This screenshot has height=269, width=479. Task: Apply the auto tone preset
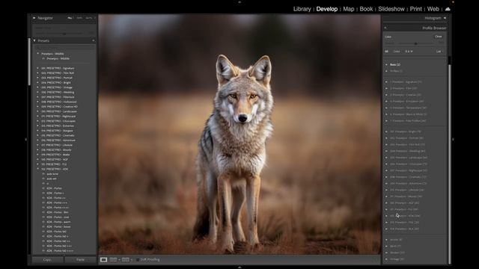pyautogui.click(x=52, y=174)
